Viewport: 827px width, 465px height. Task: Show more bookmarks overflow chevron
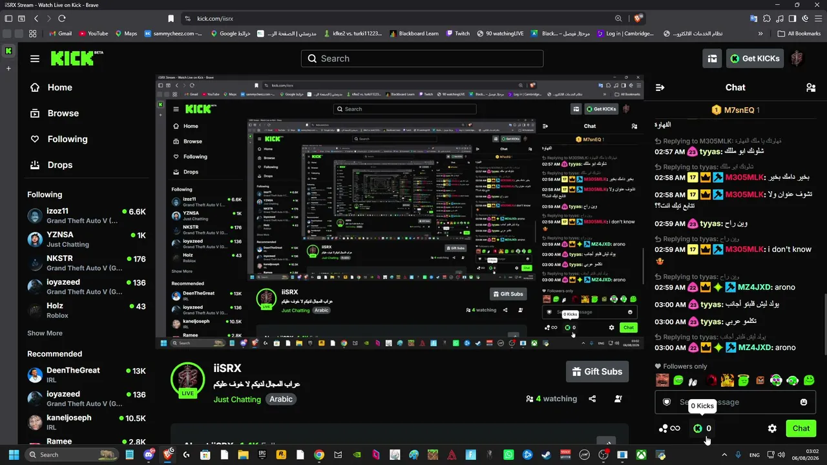pos(760,34)
